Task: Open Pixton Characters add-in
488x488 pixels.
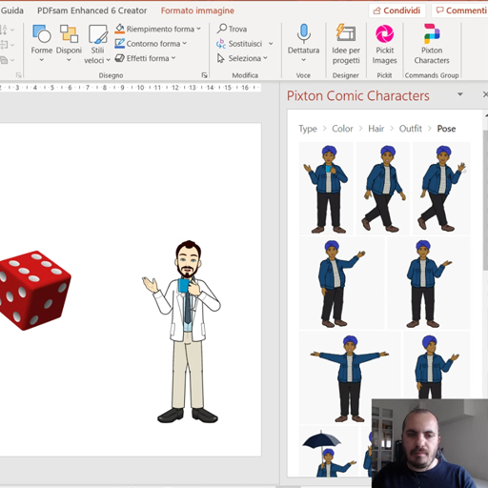Action: (x=432, y=44)
